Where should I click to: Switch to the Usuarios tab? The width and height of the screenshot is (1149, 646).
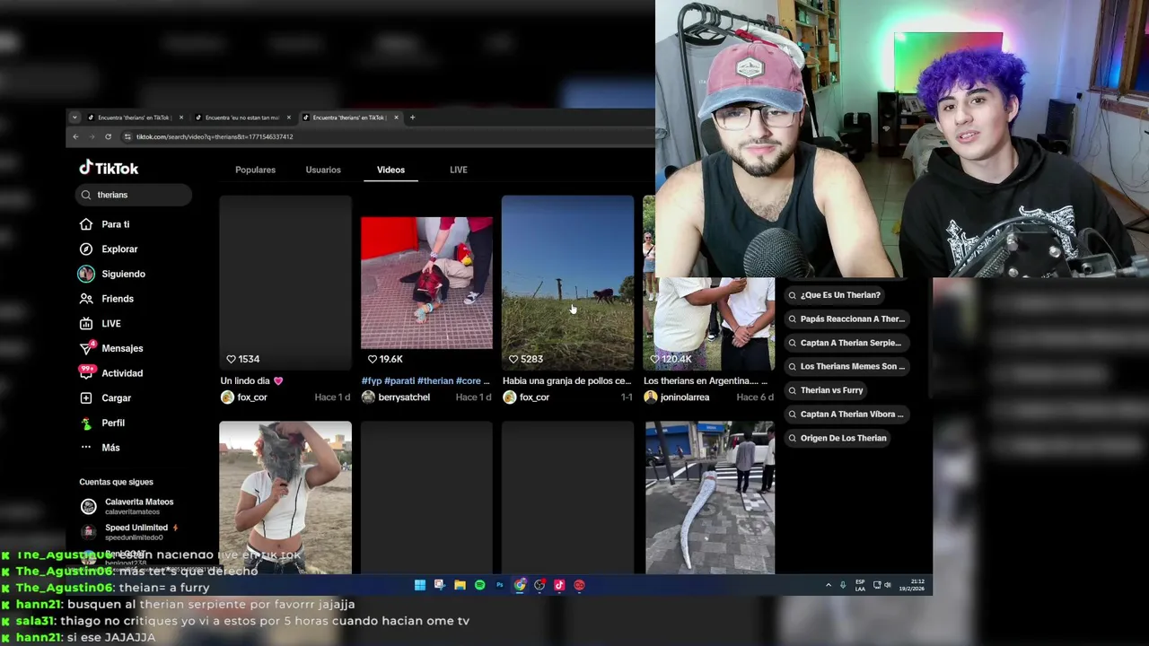[323, 170]
